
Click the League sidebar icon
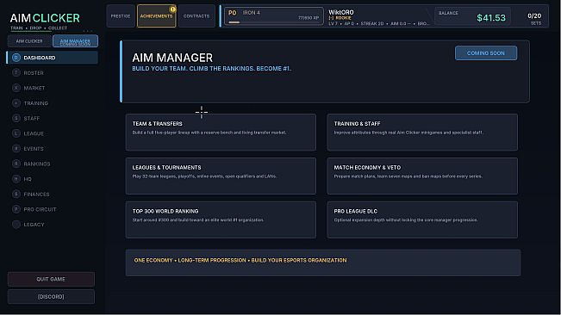pyautogui.click(x=16, y=133)
